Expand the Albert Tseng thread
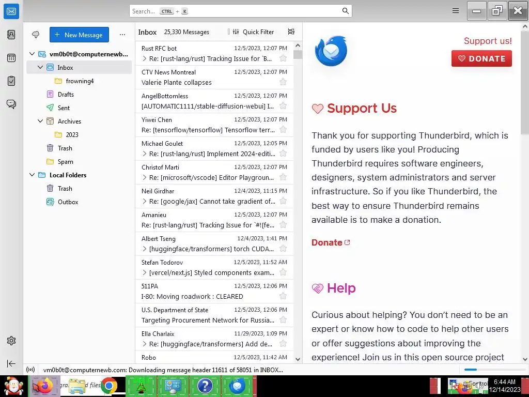 coord(145,249)
